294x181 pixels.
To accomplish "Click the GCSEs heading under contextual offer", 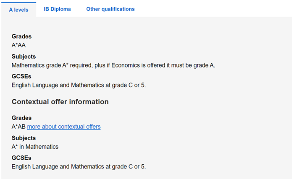I will 21,158.
